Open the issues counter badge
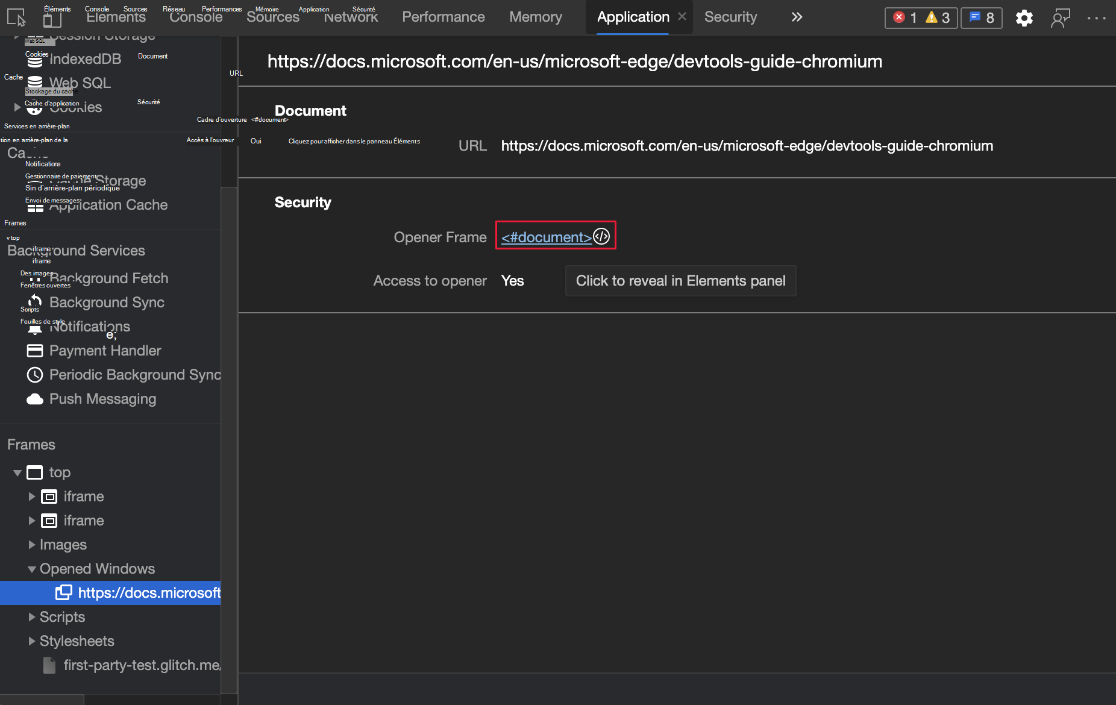 982,17
